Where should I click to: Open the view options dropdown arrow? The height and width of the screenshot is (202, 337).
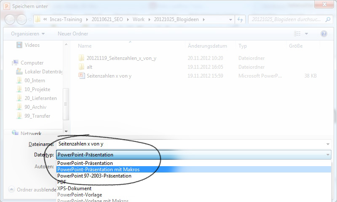(x=307, y=34)
